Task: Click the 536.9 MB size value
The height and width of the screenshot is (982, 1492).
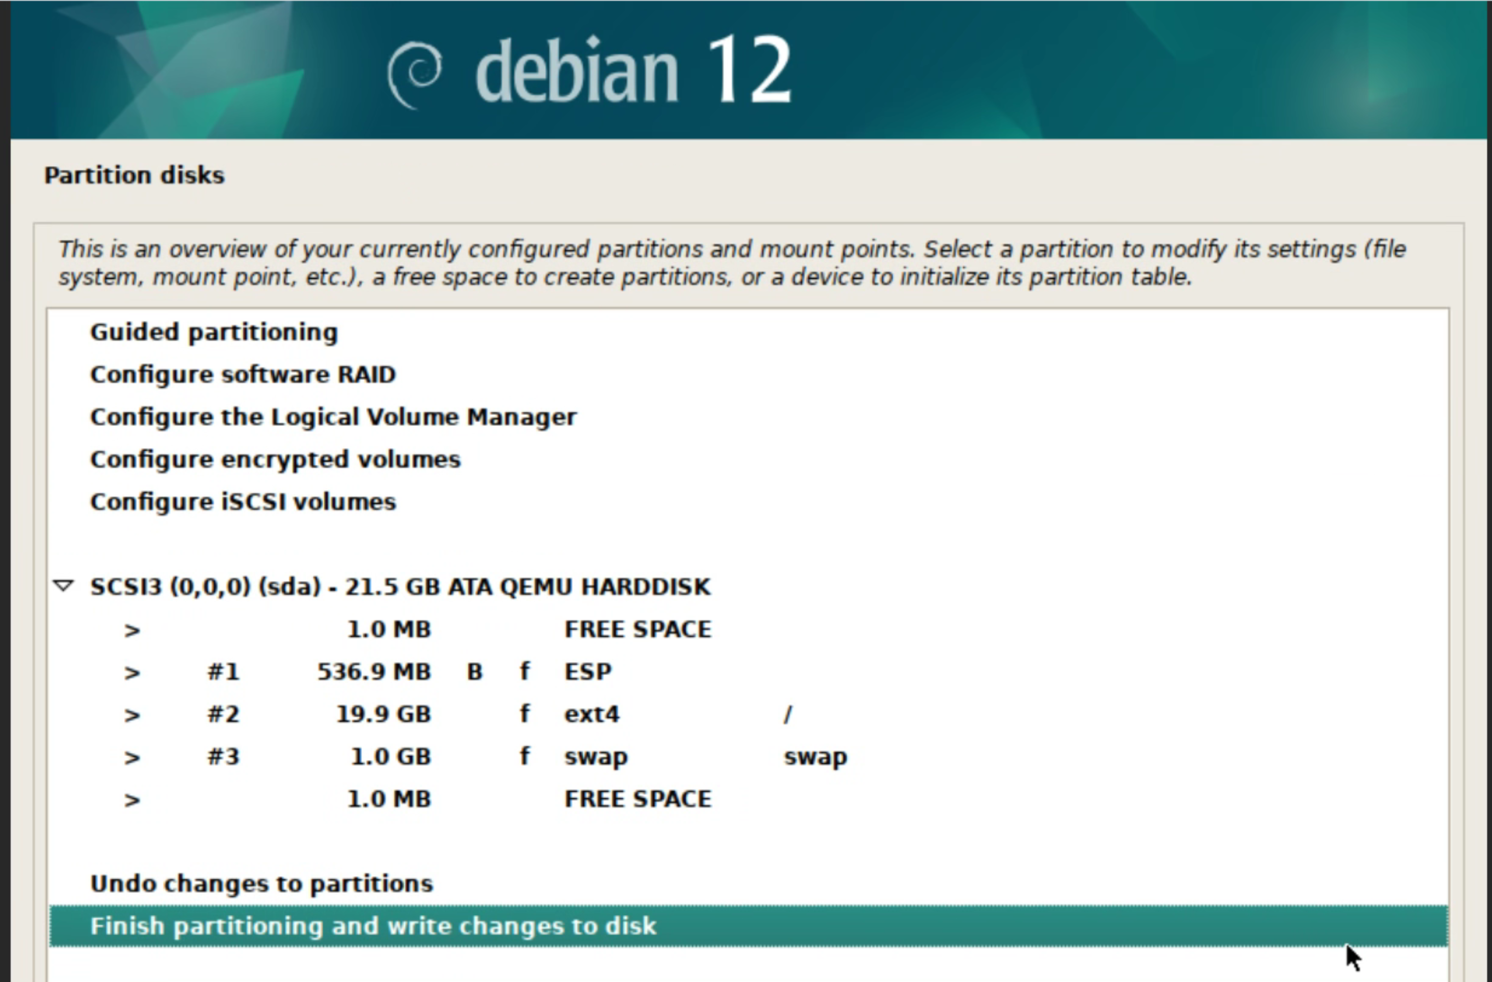Action: pos(374,672)
